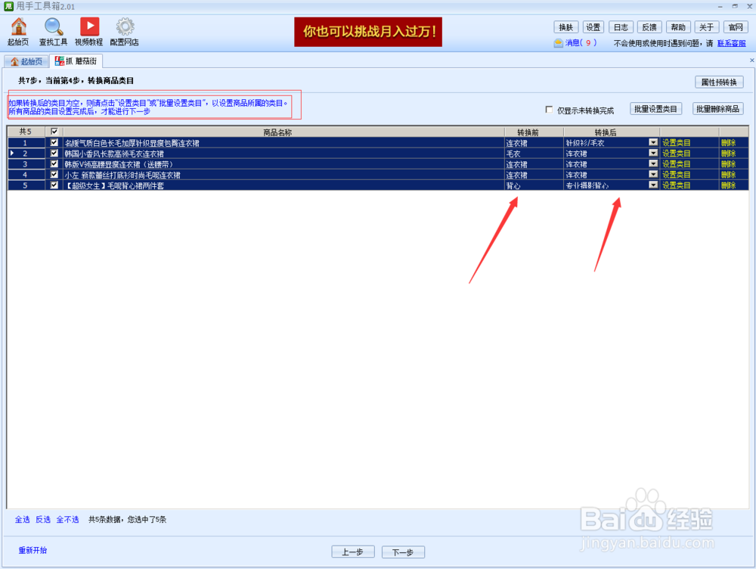756x569 pixels.
Task: Click the 批量设置类目 button
Action: point(655,108)
